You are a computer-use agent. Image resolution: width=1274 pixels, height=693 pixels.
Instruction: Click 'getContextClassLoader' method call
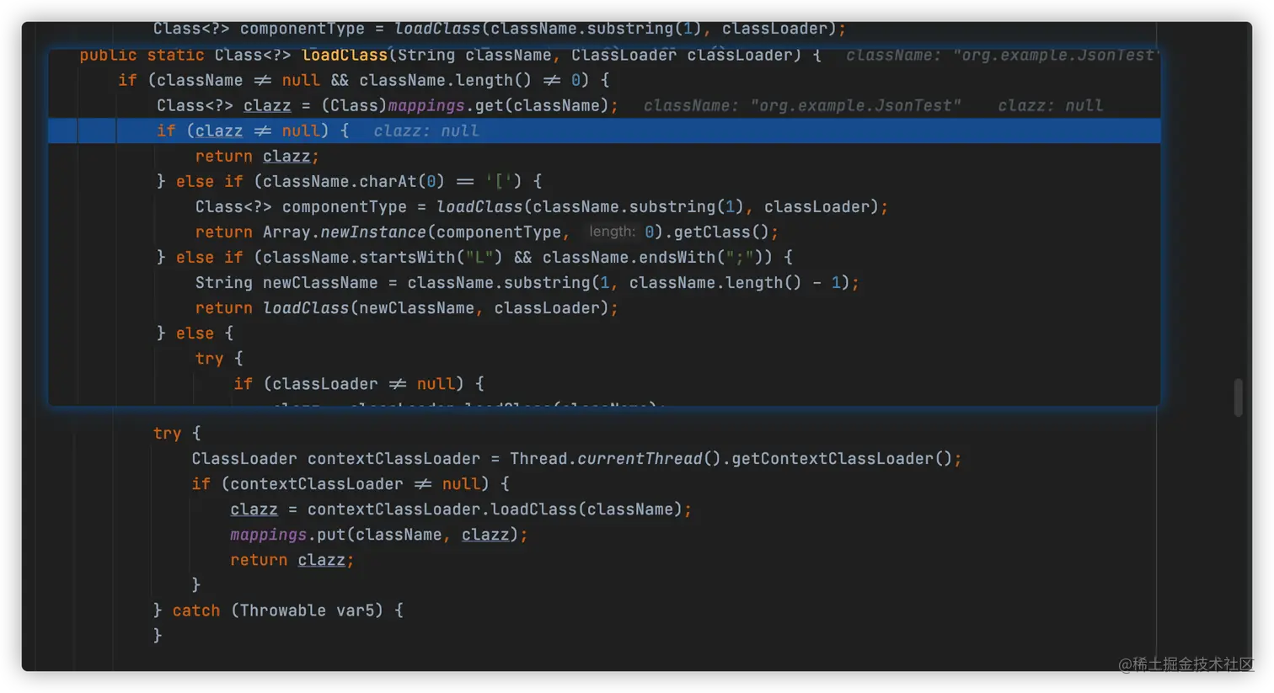[x=832, y=458]
